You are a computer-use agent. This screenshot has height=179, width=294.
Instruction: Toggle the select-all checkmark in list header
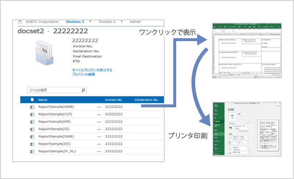pyautogui.click(x=24, y=100)
